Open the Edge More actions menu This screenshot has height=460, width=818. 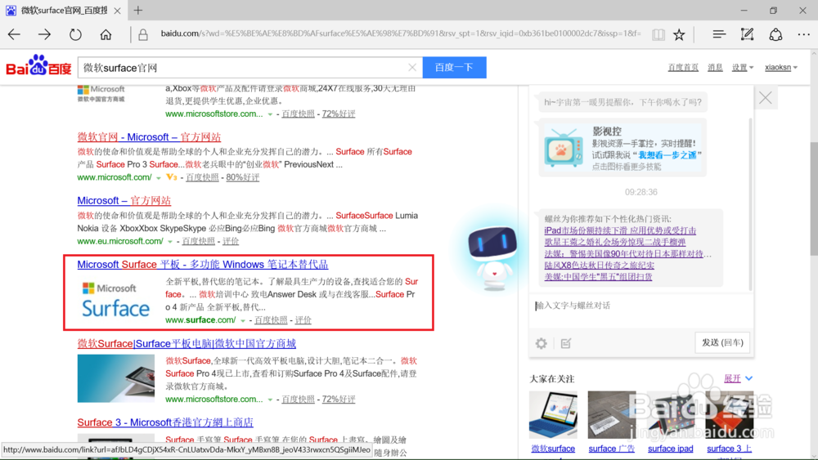tap(804, 34)
